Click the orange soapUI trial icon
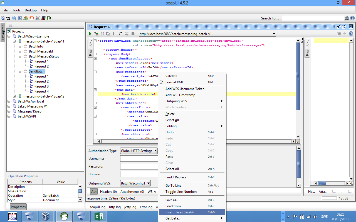The height and width of the screenshot is (222, 356). pyautogui.click(x=31, y=18)
